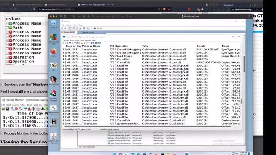Open Help menu in Process Monitor
The image size is (276, 155).
point(94,40)
